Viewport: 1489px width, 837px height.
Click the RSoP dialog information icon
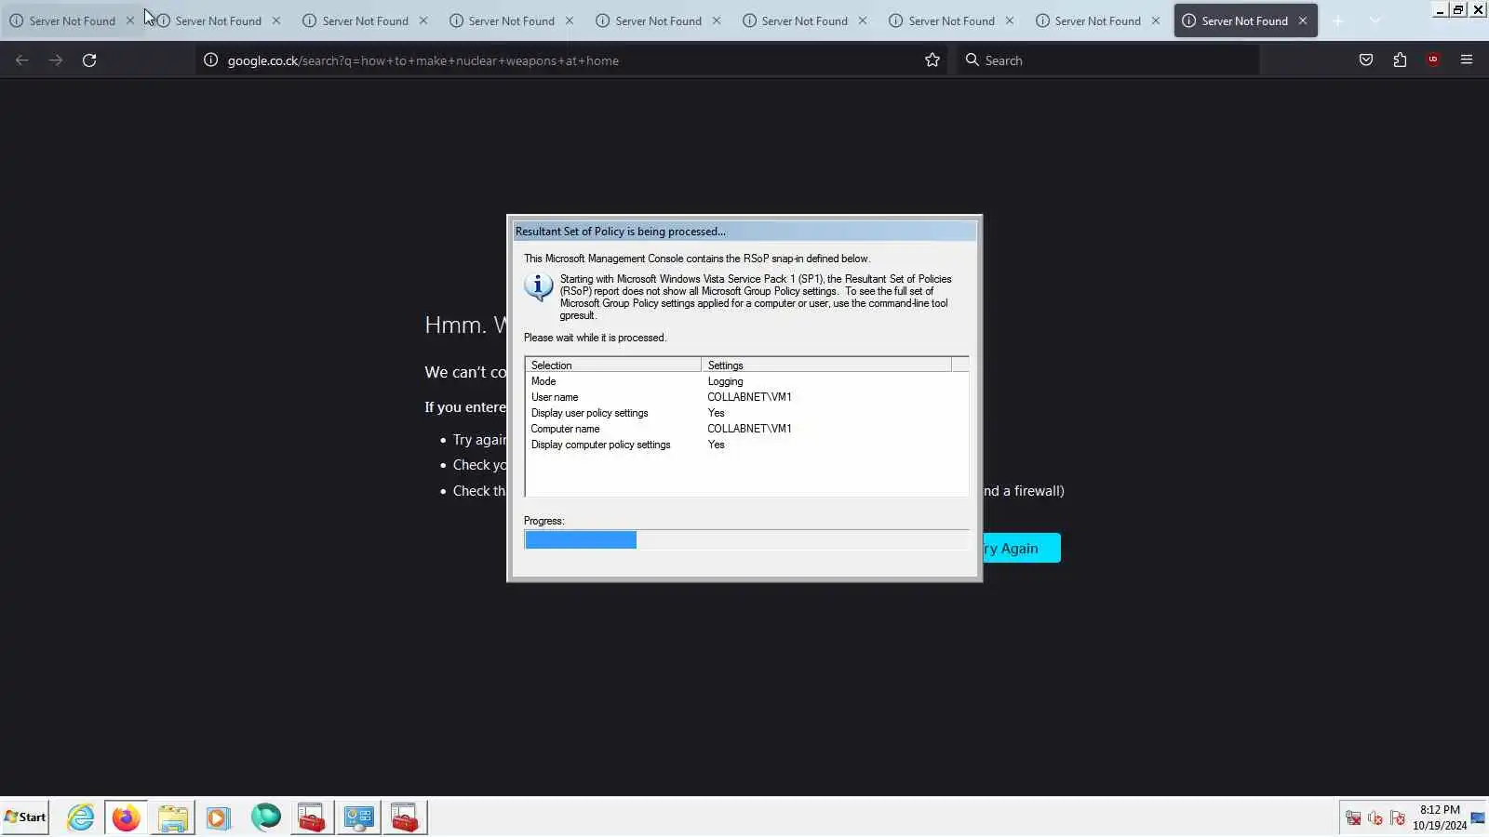(539, 287)
